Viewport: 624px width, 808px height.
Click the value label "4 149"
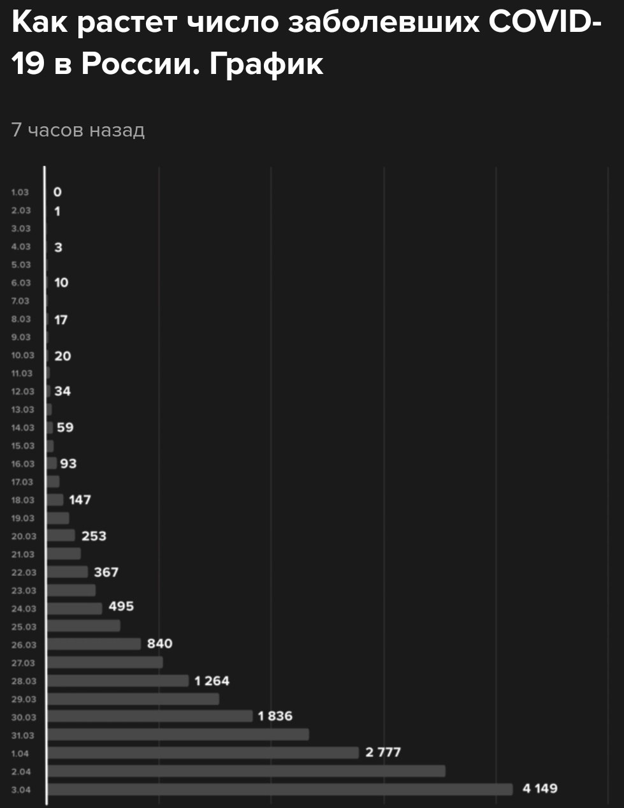pos(540,789)
